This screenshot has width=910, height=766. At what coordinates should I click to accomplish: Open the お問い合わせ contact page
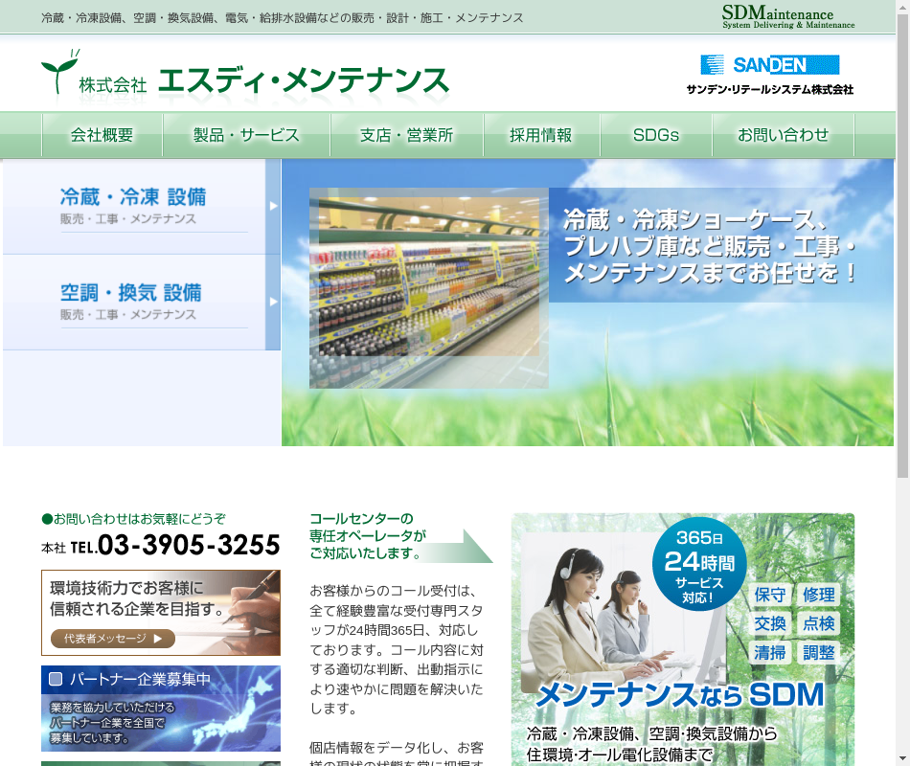[x=783, y=135]
